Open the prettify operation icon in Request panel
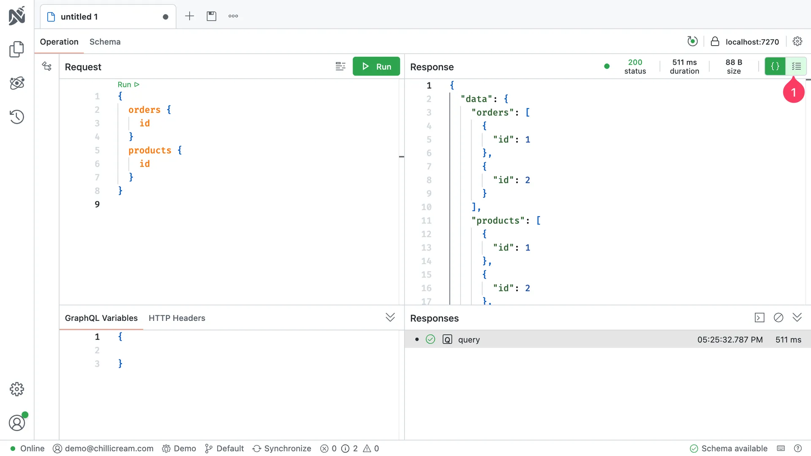Screen dimensions: 811x456 340,66
